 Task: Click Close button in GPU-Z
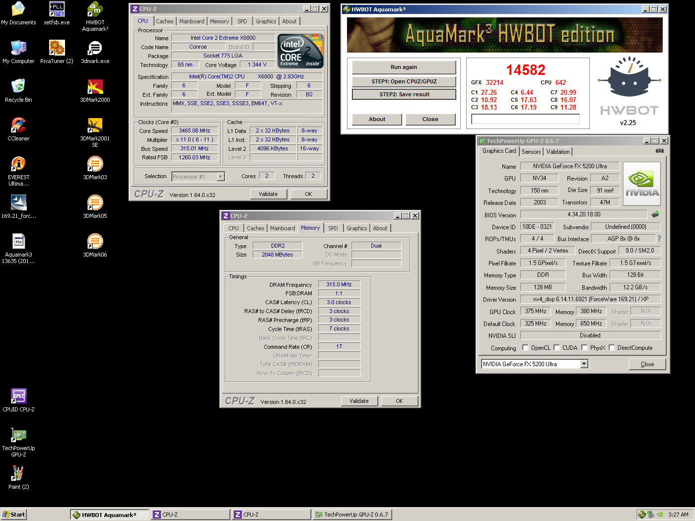tap(647, 364)
